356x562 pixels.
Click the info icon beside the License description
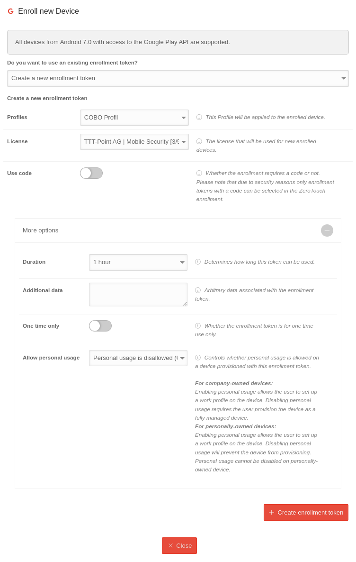[199, 141]
